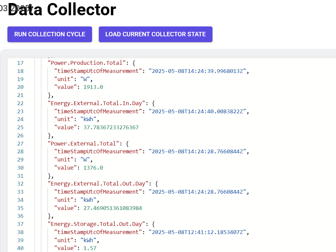Click the timestamp ending in 40.0083822Z
The image size is (336, 252).
pos(199,111)
